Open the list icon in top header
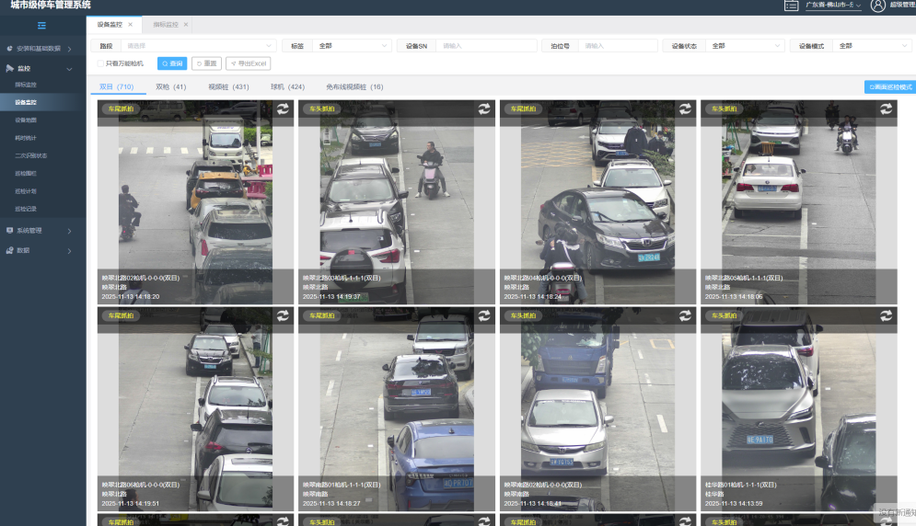 coord(791,6)
